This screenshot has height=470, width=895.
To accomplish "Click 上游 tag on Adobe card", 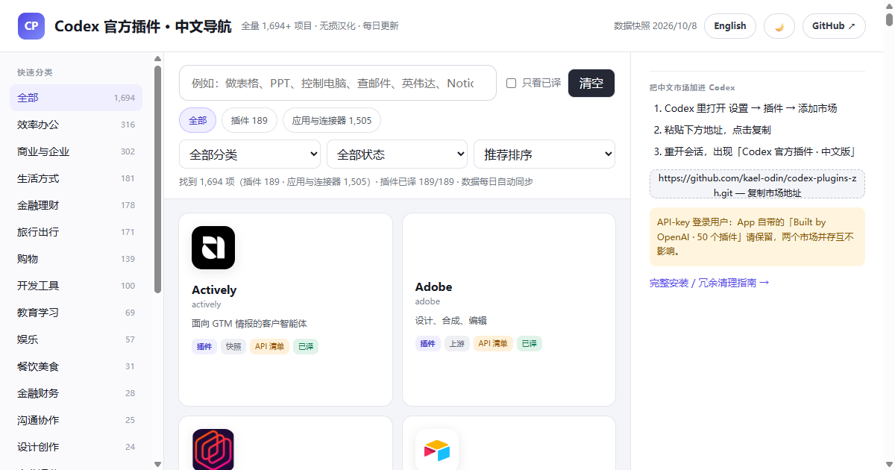I will point(457,343).
